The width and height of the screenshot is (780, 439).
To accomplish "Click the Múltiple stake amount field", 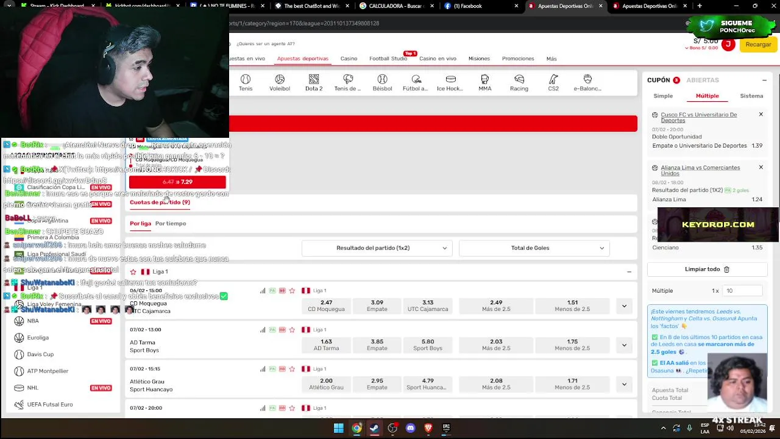I will tap(742, 291).
